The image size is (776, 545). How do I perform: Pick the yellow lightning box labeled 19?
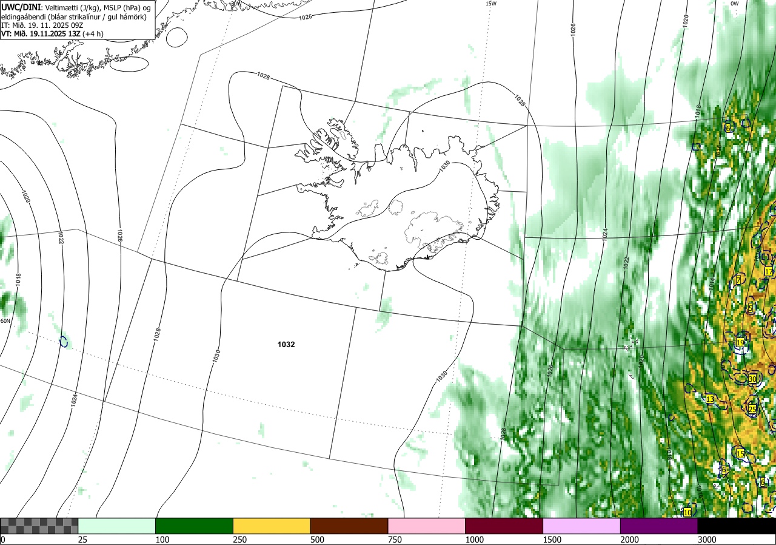click(740, 343)
